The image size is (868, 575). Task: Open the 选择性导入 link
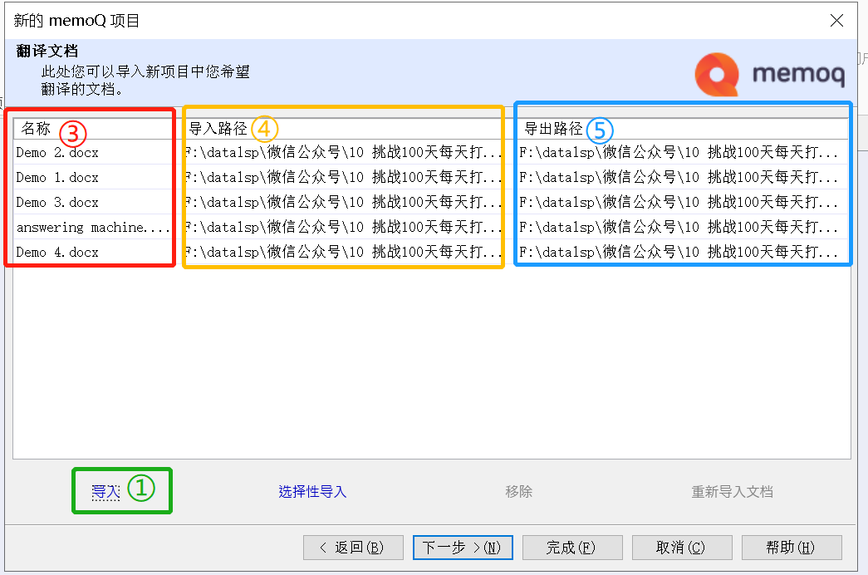[312, 491]
